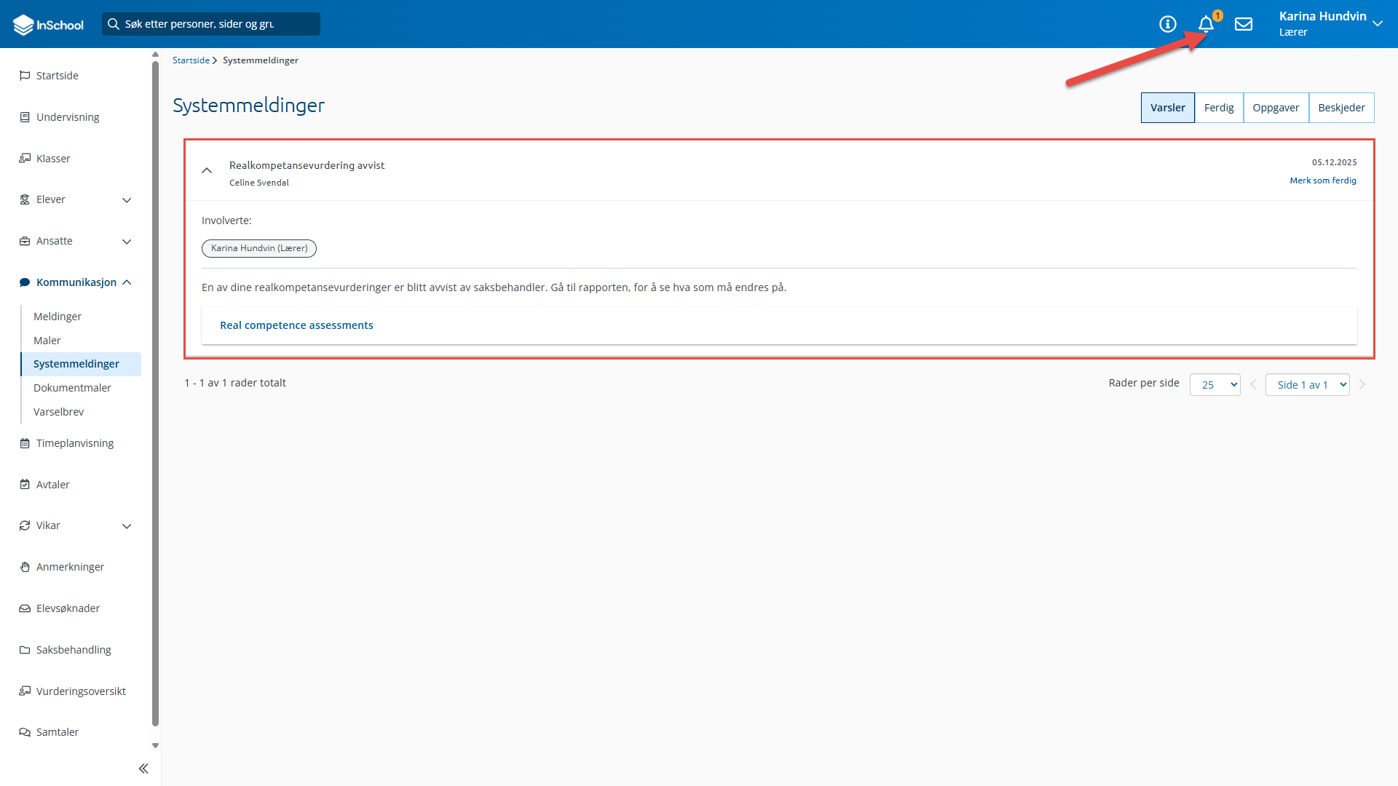The height and width of the screenshot is (786, 1398).
Task: Select Systemmeldinger in sidebar
Action: click(x=81, y=364)
